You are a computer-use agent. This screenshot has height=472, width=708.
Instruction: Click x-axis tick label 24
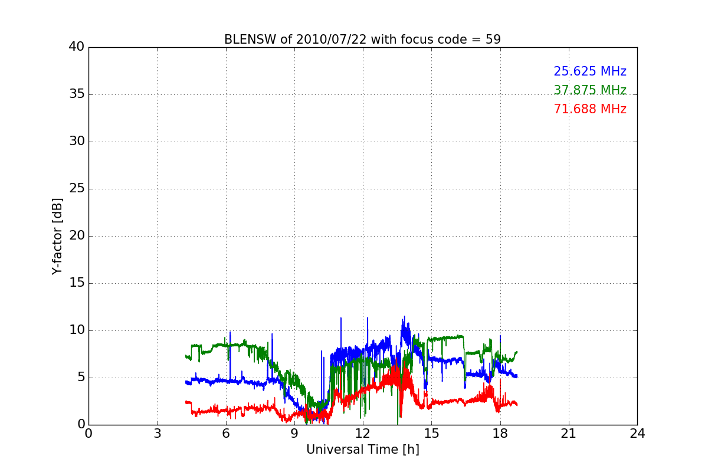637,434
